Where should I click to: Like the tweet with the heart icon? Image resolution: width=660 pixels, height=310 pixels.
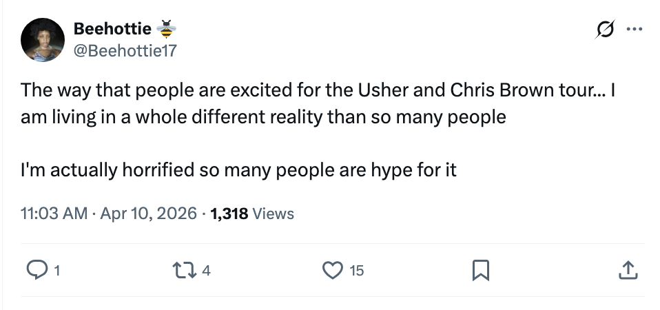pos(332,271)
